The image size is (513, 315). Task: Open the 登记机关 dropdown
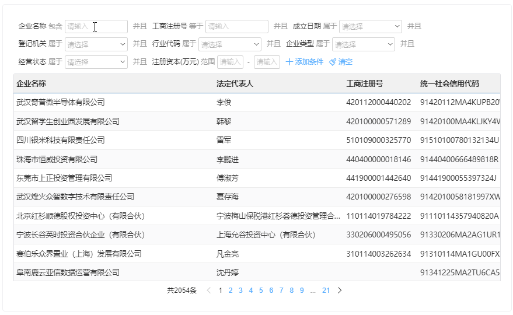96,44
